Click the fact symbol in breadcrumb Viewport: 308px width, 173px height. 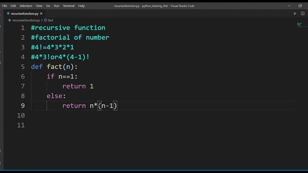pyautogui.click(x=51, y=20)
